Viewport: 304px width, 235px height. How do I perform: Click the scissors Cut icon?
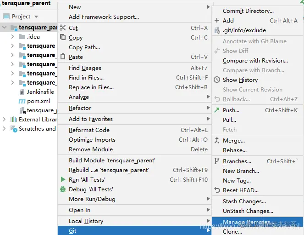pyautogui.click(x=63, y=28)
